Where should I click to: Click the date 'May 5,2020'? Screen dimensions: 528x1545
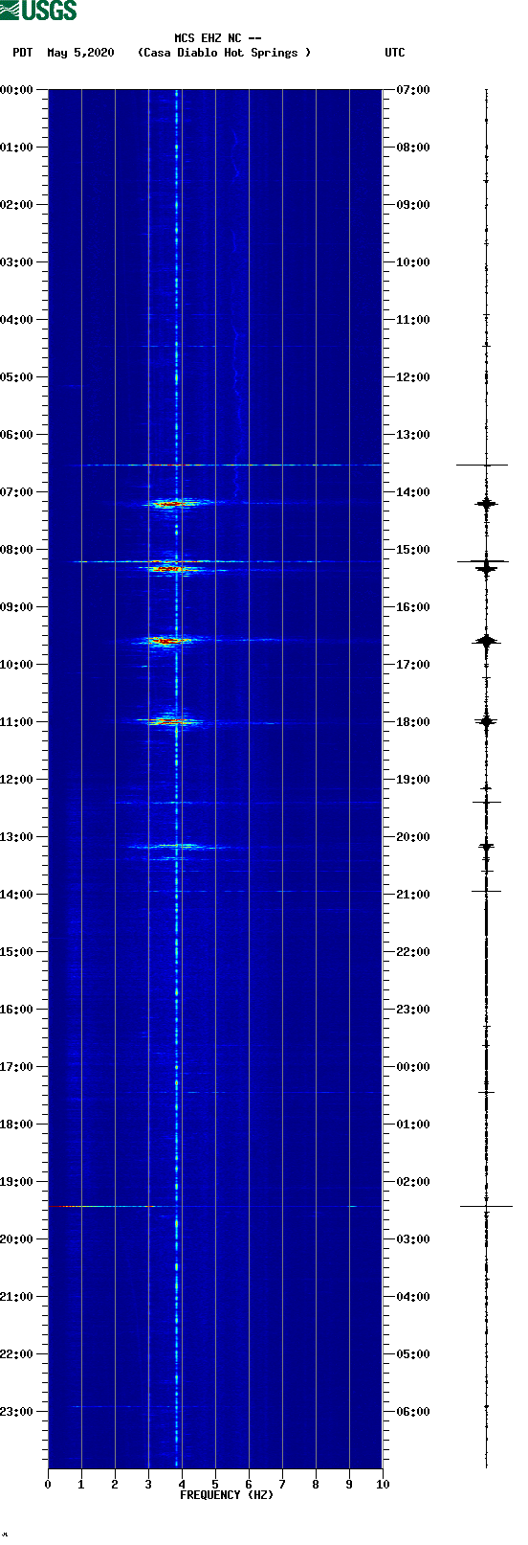click(80, 53)
